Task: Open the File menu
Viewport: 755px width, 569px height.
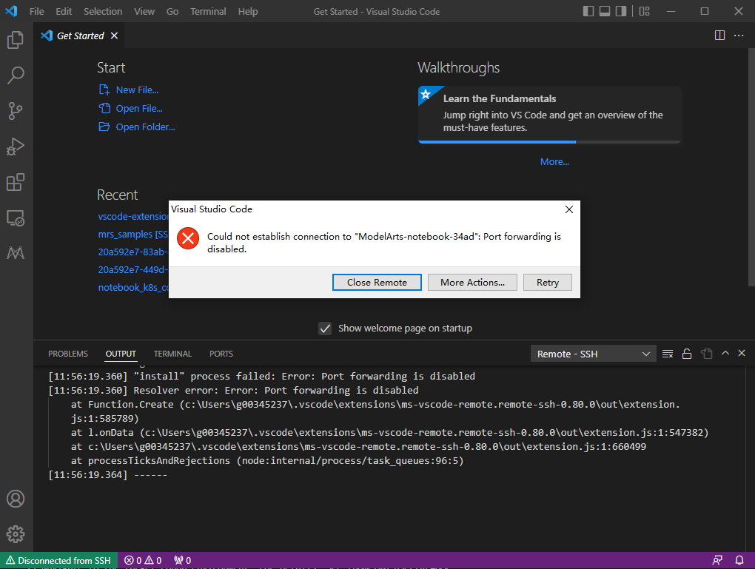Action: click(36, 12)
